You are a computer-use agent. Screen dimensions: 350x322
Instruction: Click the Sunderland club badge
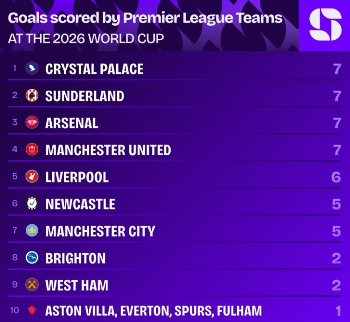click(x=32, y=95)
